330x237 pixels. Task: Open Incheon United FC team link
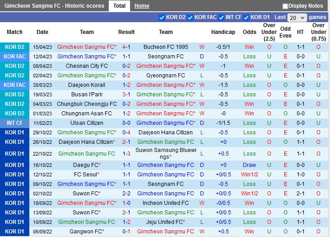point(166,203)
